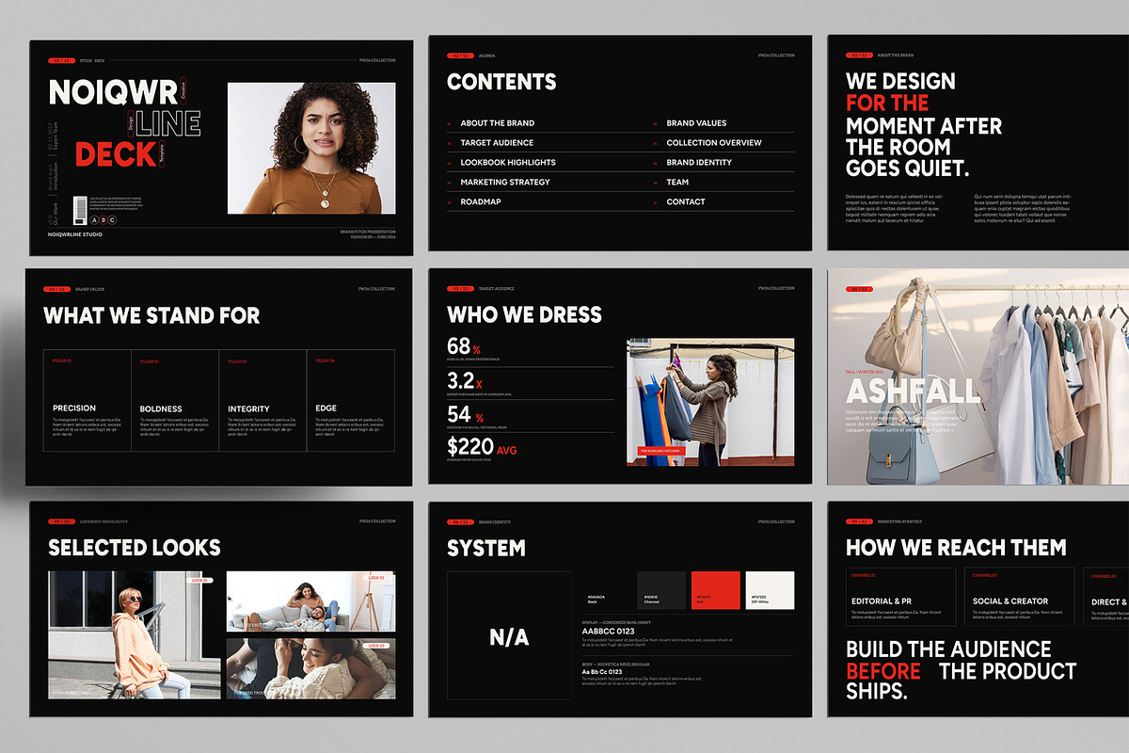Select the photo of the woman browsing clothes
The width and height of the screenshot is (1129, 753).
(710, 402)
